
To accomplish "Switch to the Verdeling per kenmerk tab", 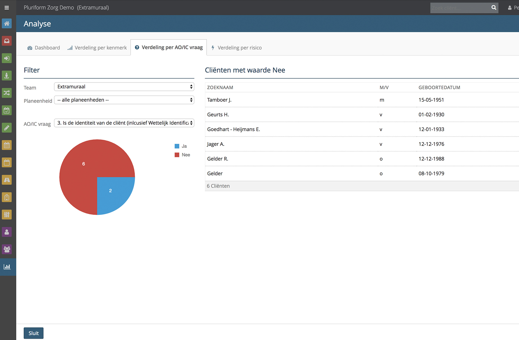I will 97,48.
